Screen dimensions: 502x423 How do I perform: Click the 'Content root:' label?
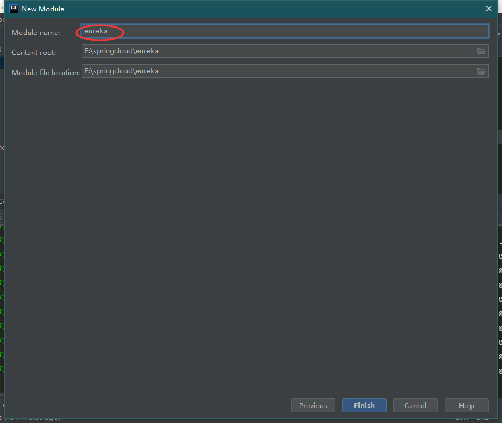(34, 53)
